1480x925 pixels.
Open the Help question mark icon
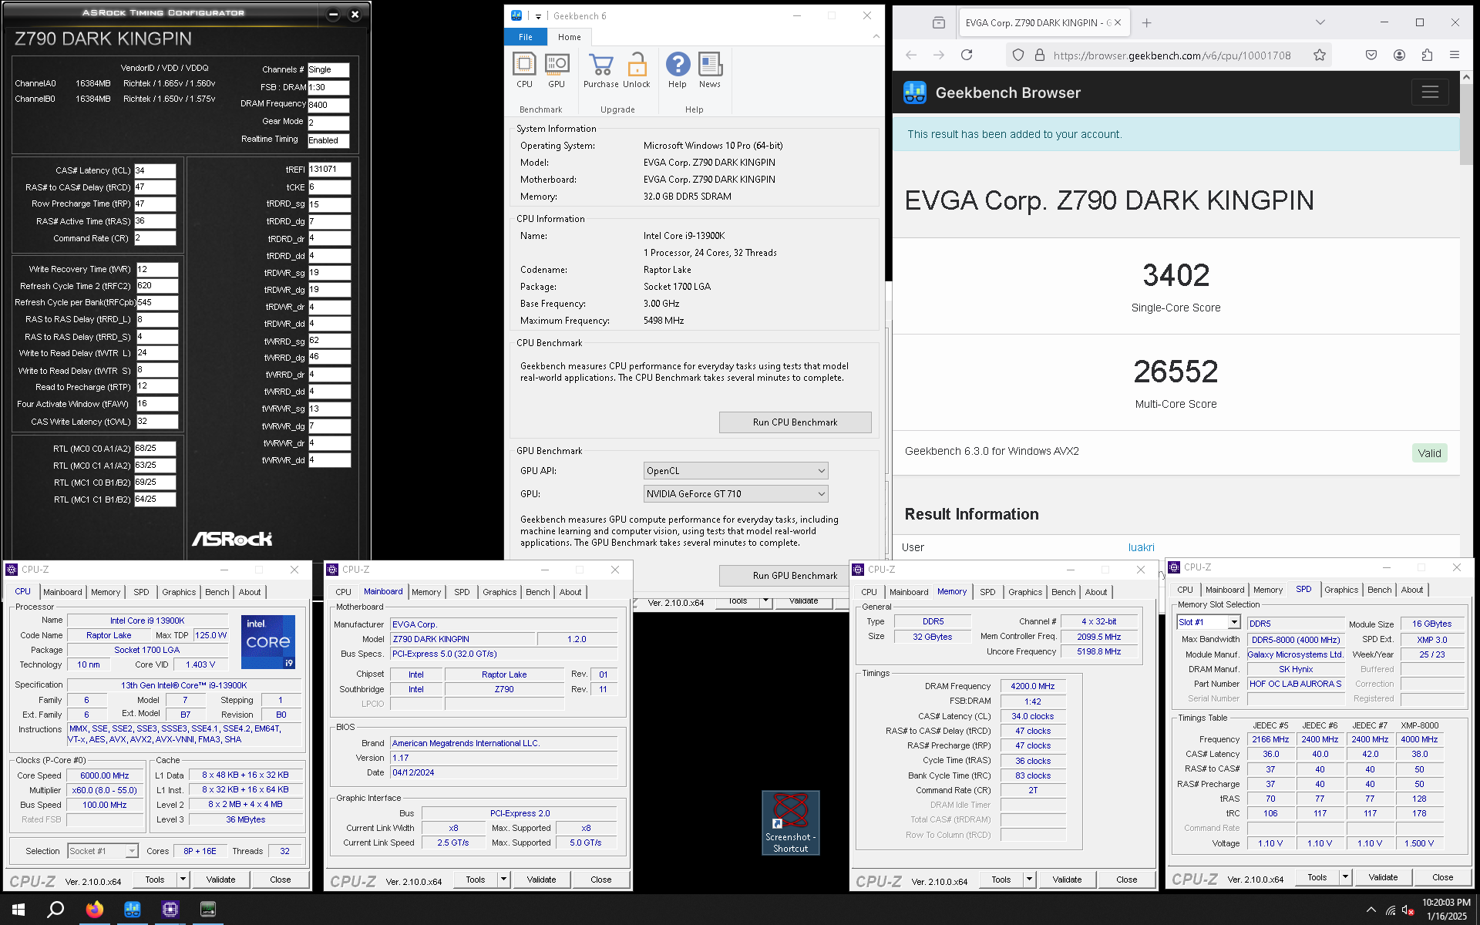pos(678,70)
